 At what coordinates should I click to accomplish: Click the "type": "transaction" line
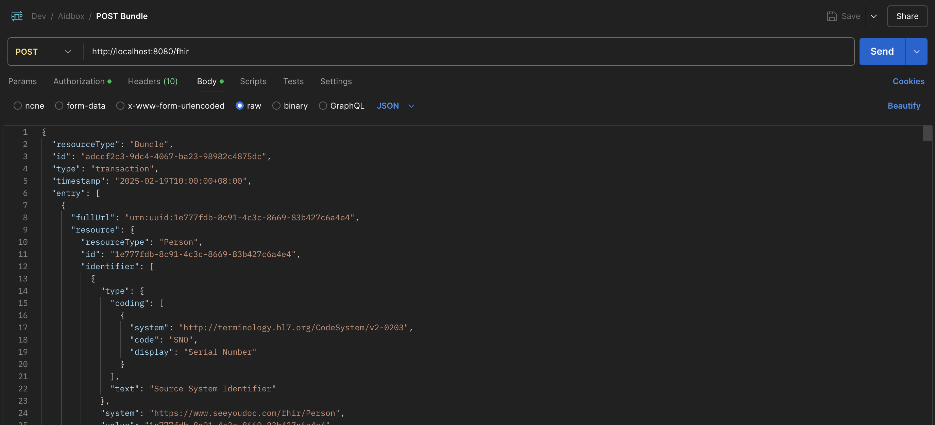(x=105, y=169)
